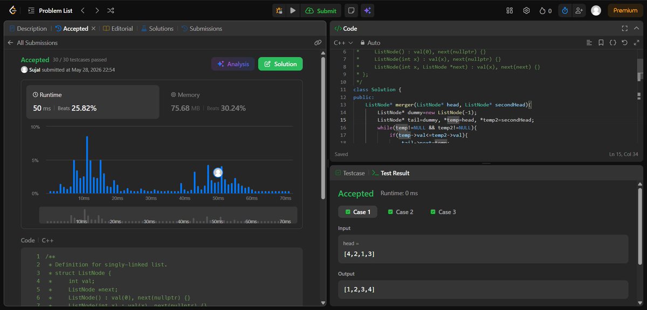Copy the submission link icon
Screen dimensions: 647x310
pos(318,43)
